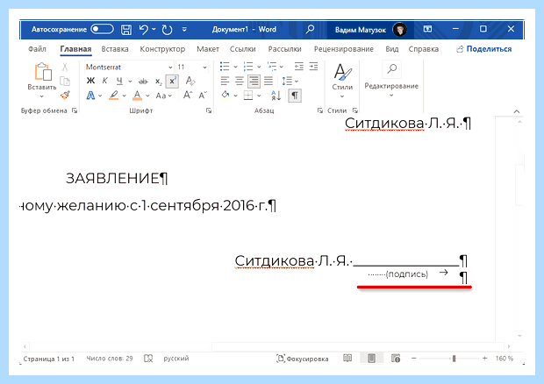544x384 pixels.
Task: Toggle superscript formatting
Action: tap(172, 82)
